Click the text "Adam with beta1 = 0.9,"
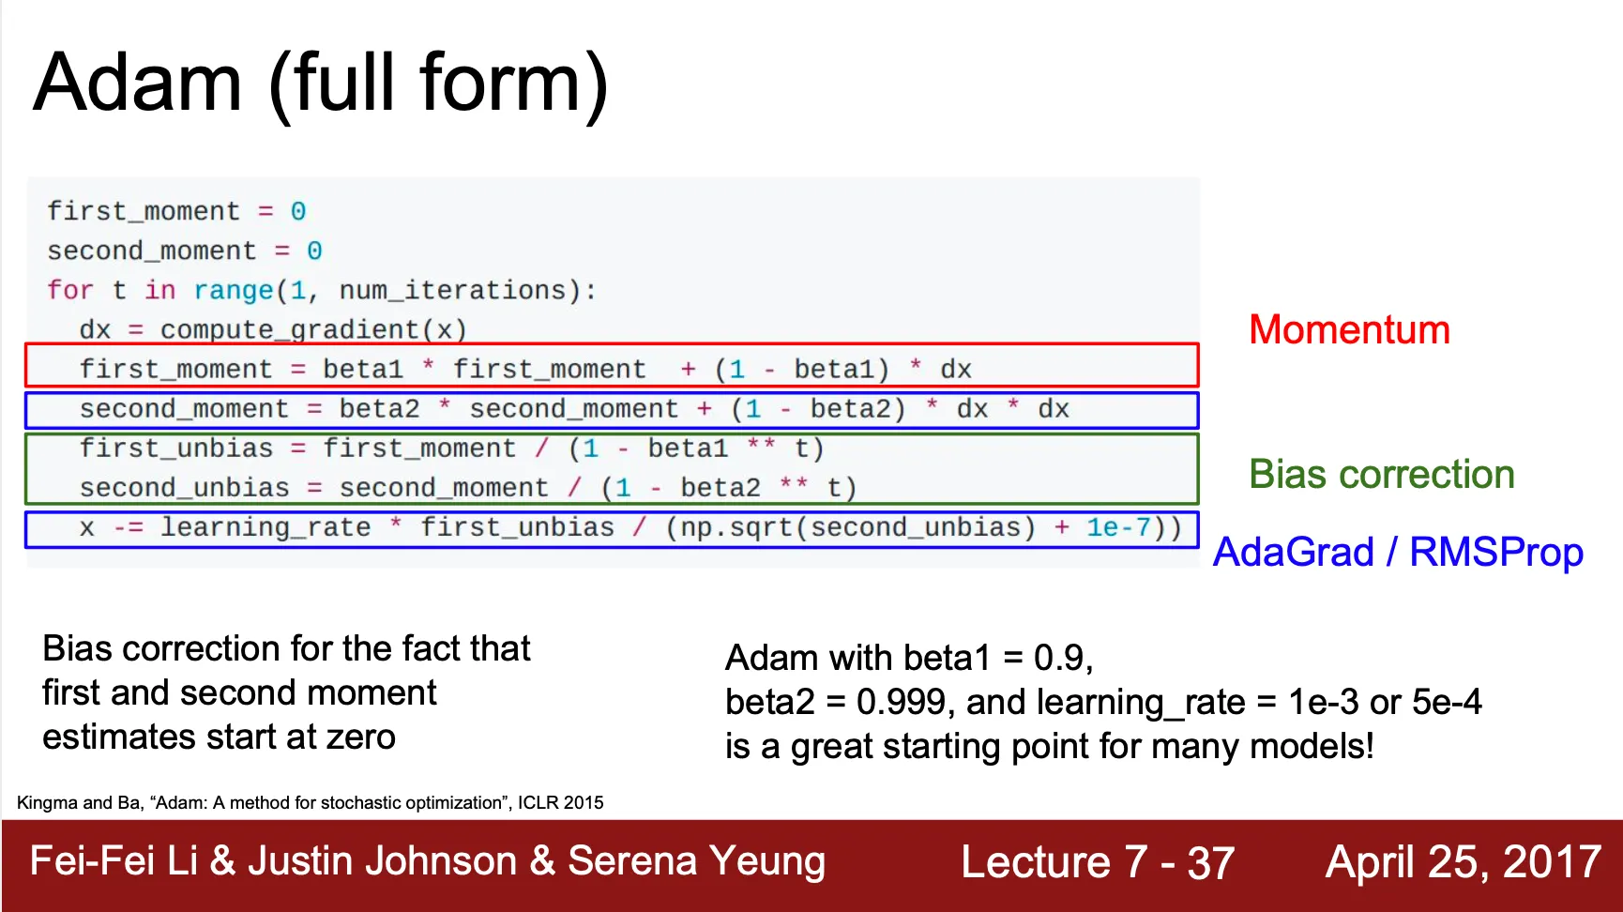 tap(909, 658)
